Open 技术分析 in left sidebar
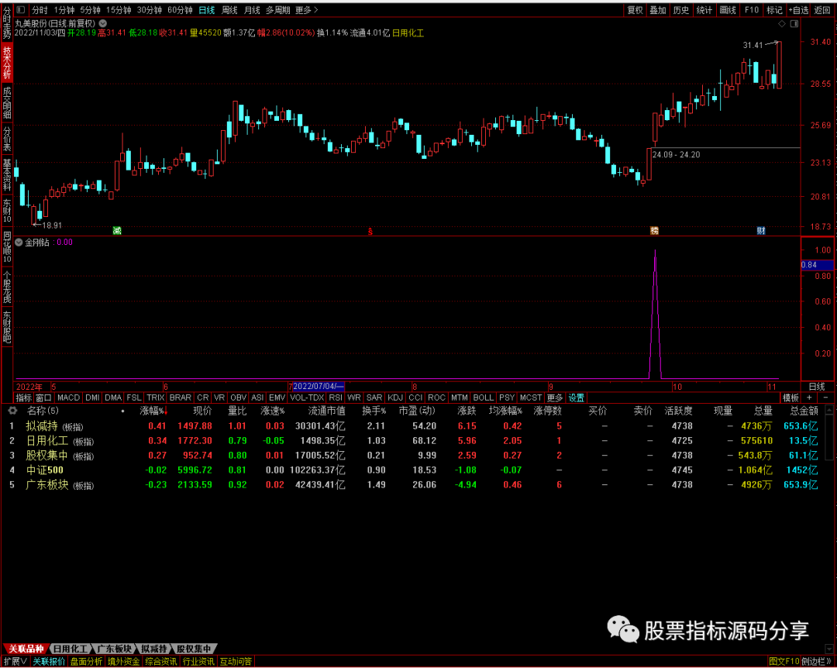The width and height of the screenshot is (837, 668). (7, 63)
